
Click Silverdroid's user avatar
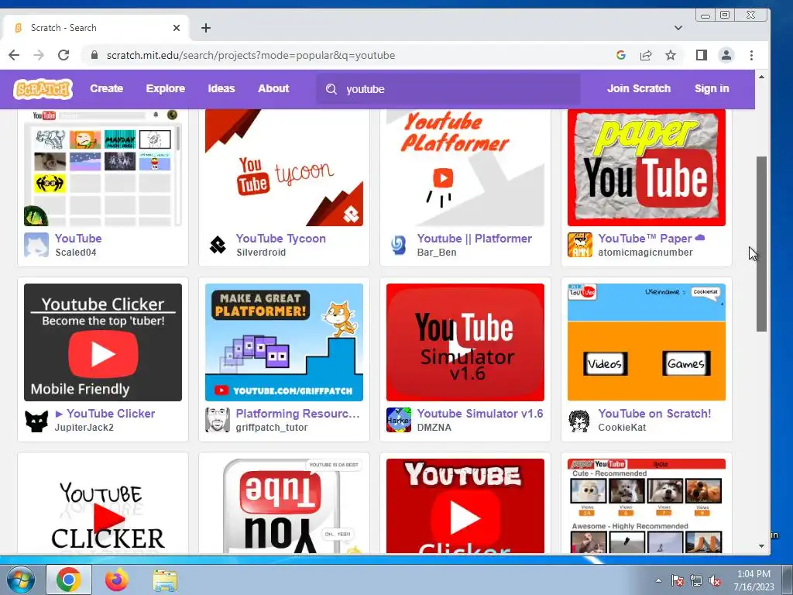(218, 245)
